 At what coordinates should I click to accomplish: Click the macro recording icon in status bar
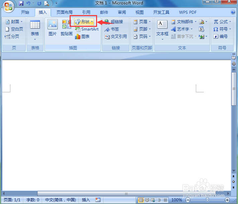tap(98, 200)
